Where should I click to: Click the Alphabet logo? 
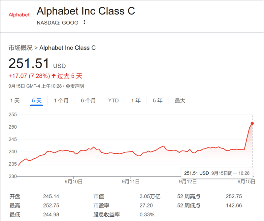click(19, 15)
